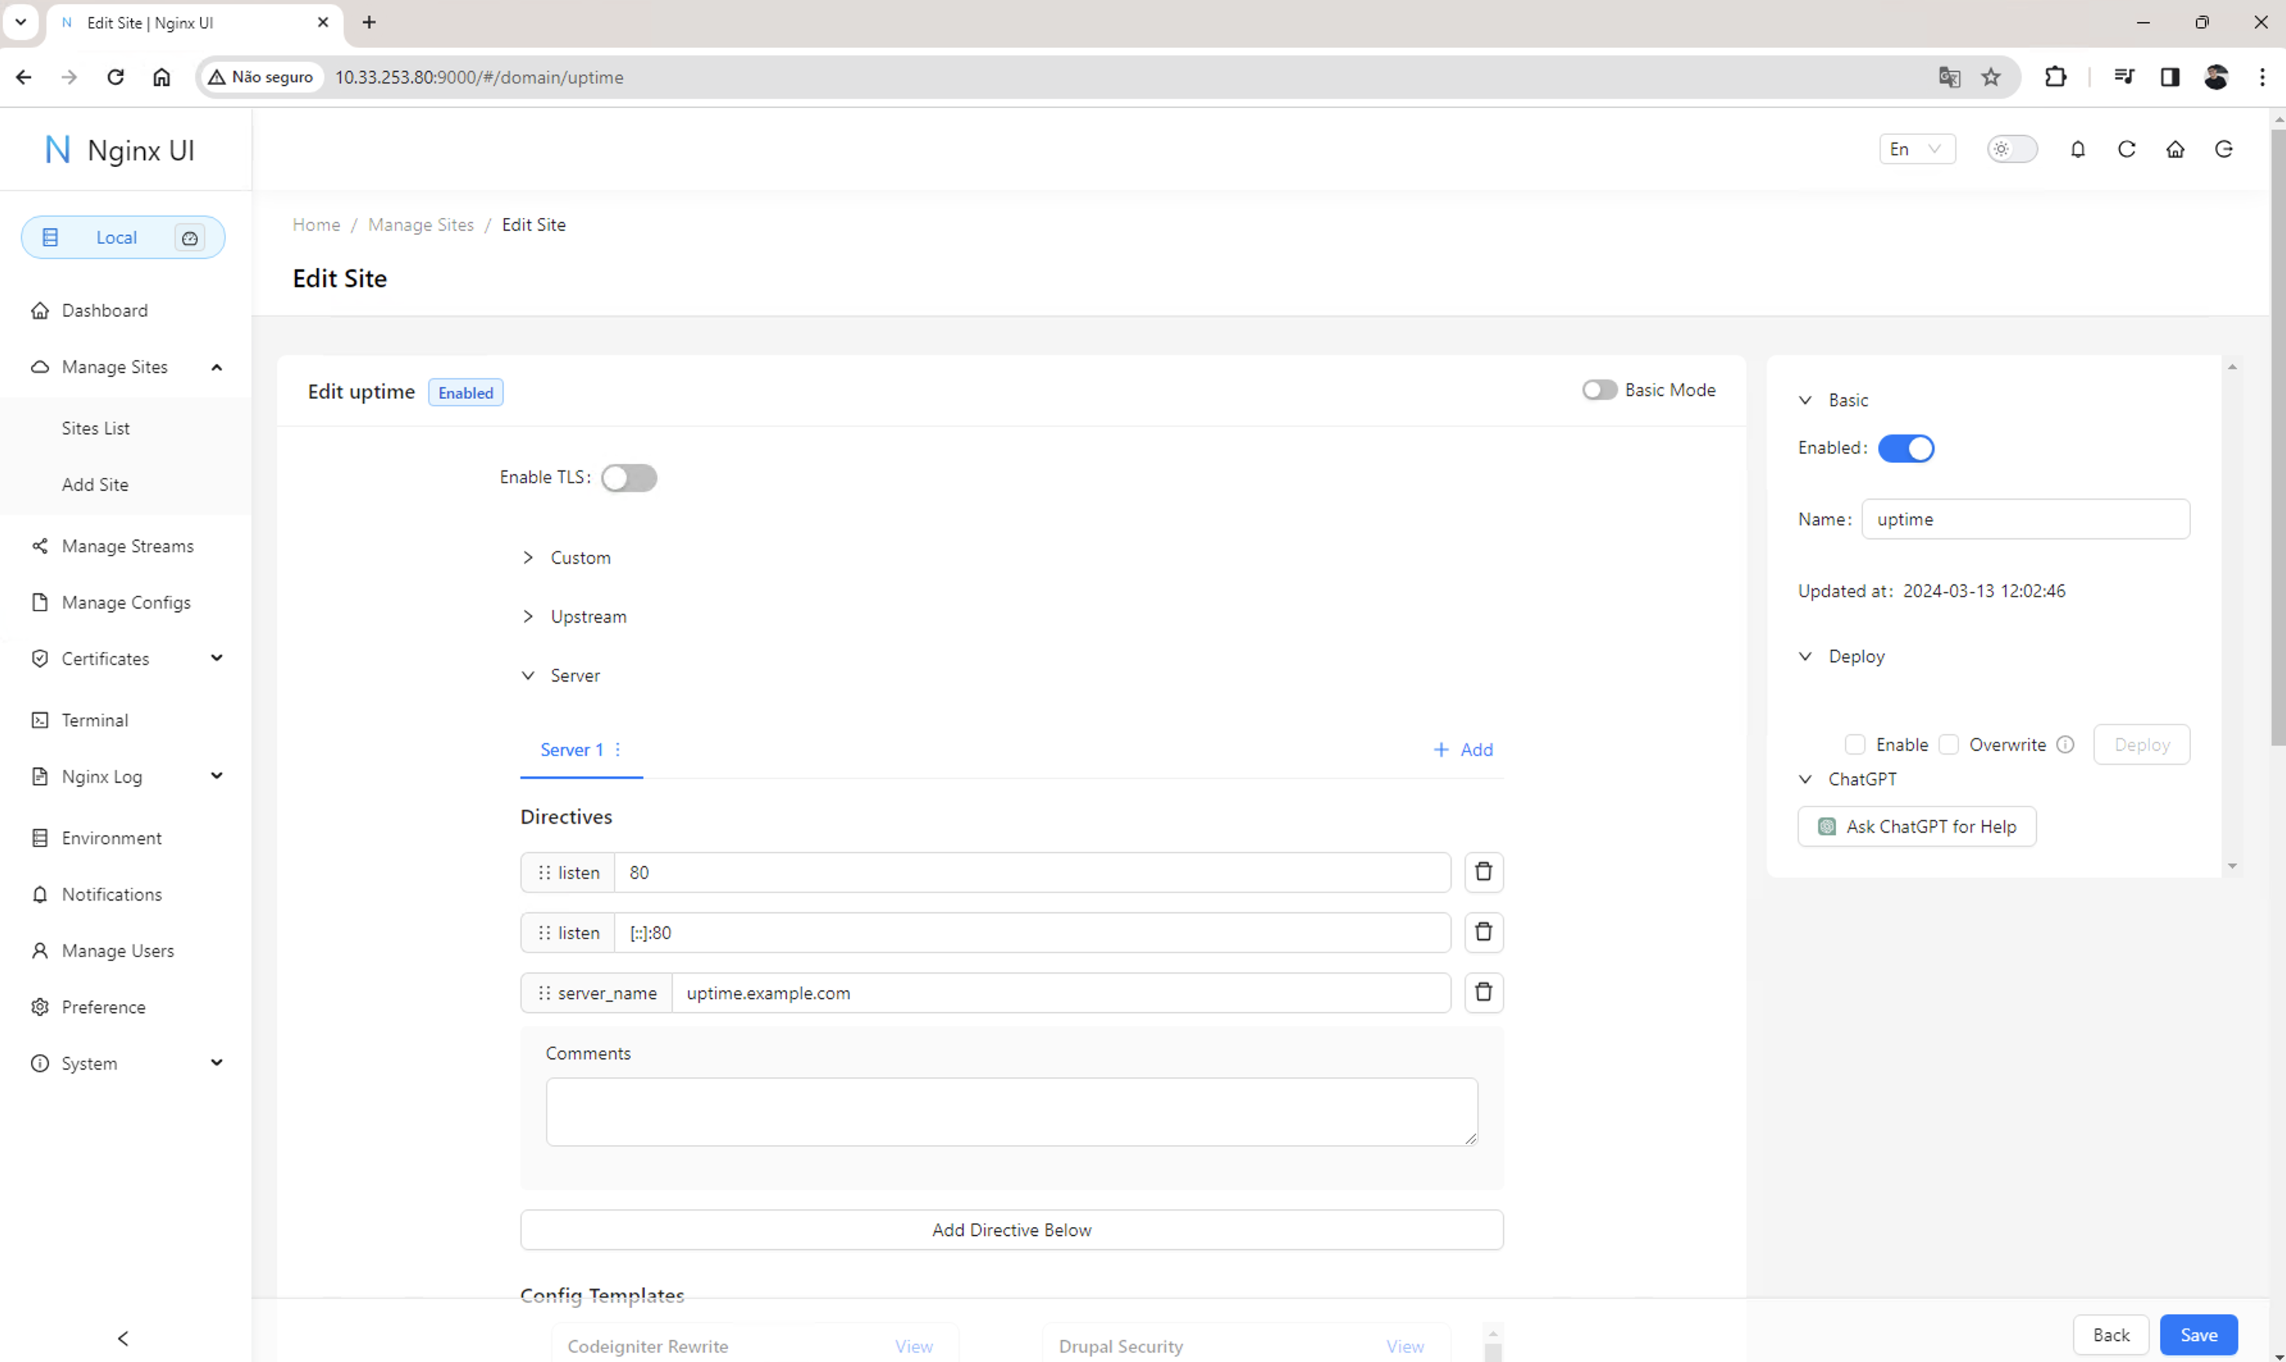The image size is (2286, 1362).
Task: Click the Nginx UI logo
Action: (x=119, y=150)
